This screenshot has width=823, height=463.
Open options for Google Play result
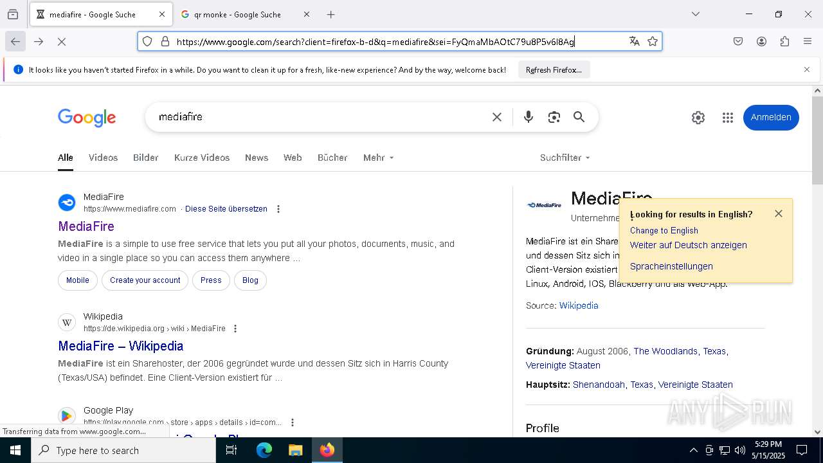pyautogui.click(x=293, y=422)
